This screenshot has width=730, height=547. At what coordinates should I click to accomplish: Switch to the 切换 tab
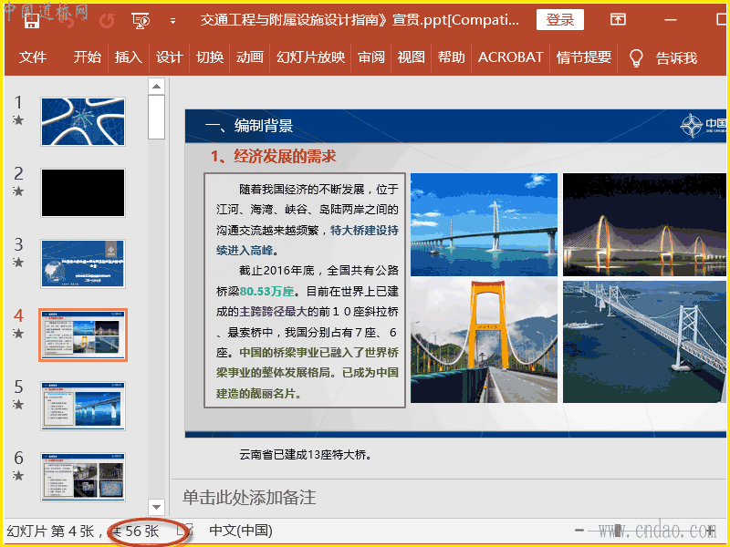pos(210,57)
